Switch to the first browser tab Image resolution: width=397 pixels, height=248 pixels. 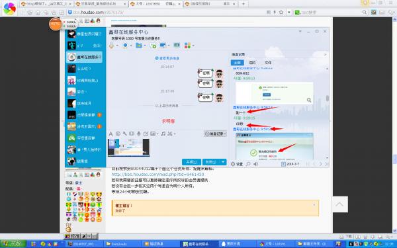tap(46, 4)
